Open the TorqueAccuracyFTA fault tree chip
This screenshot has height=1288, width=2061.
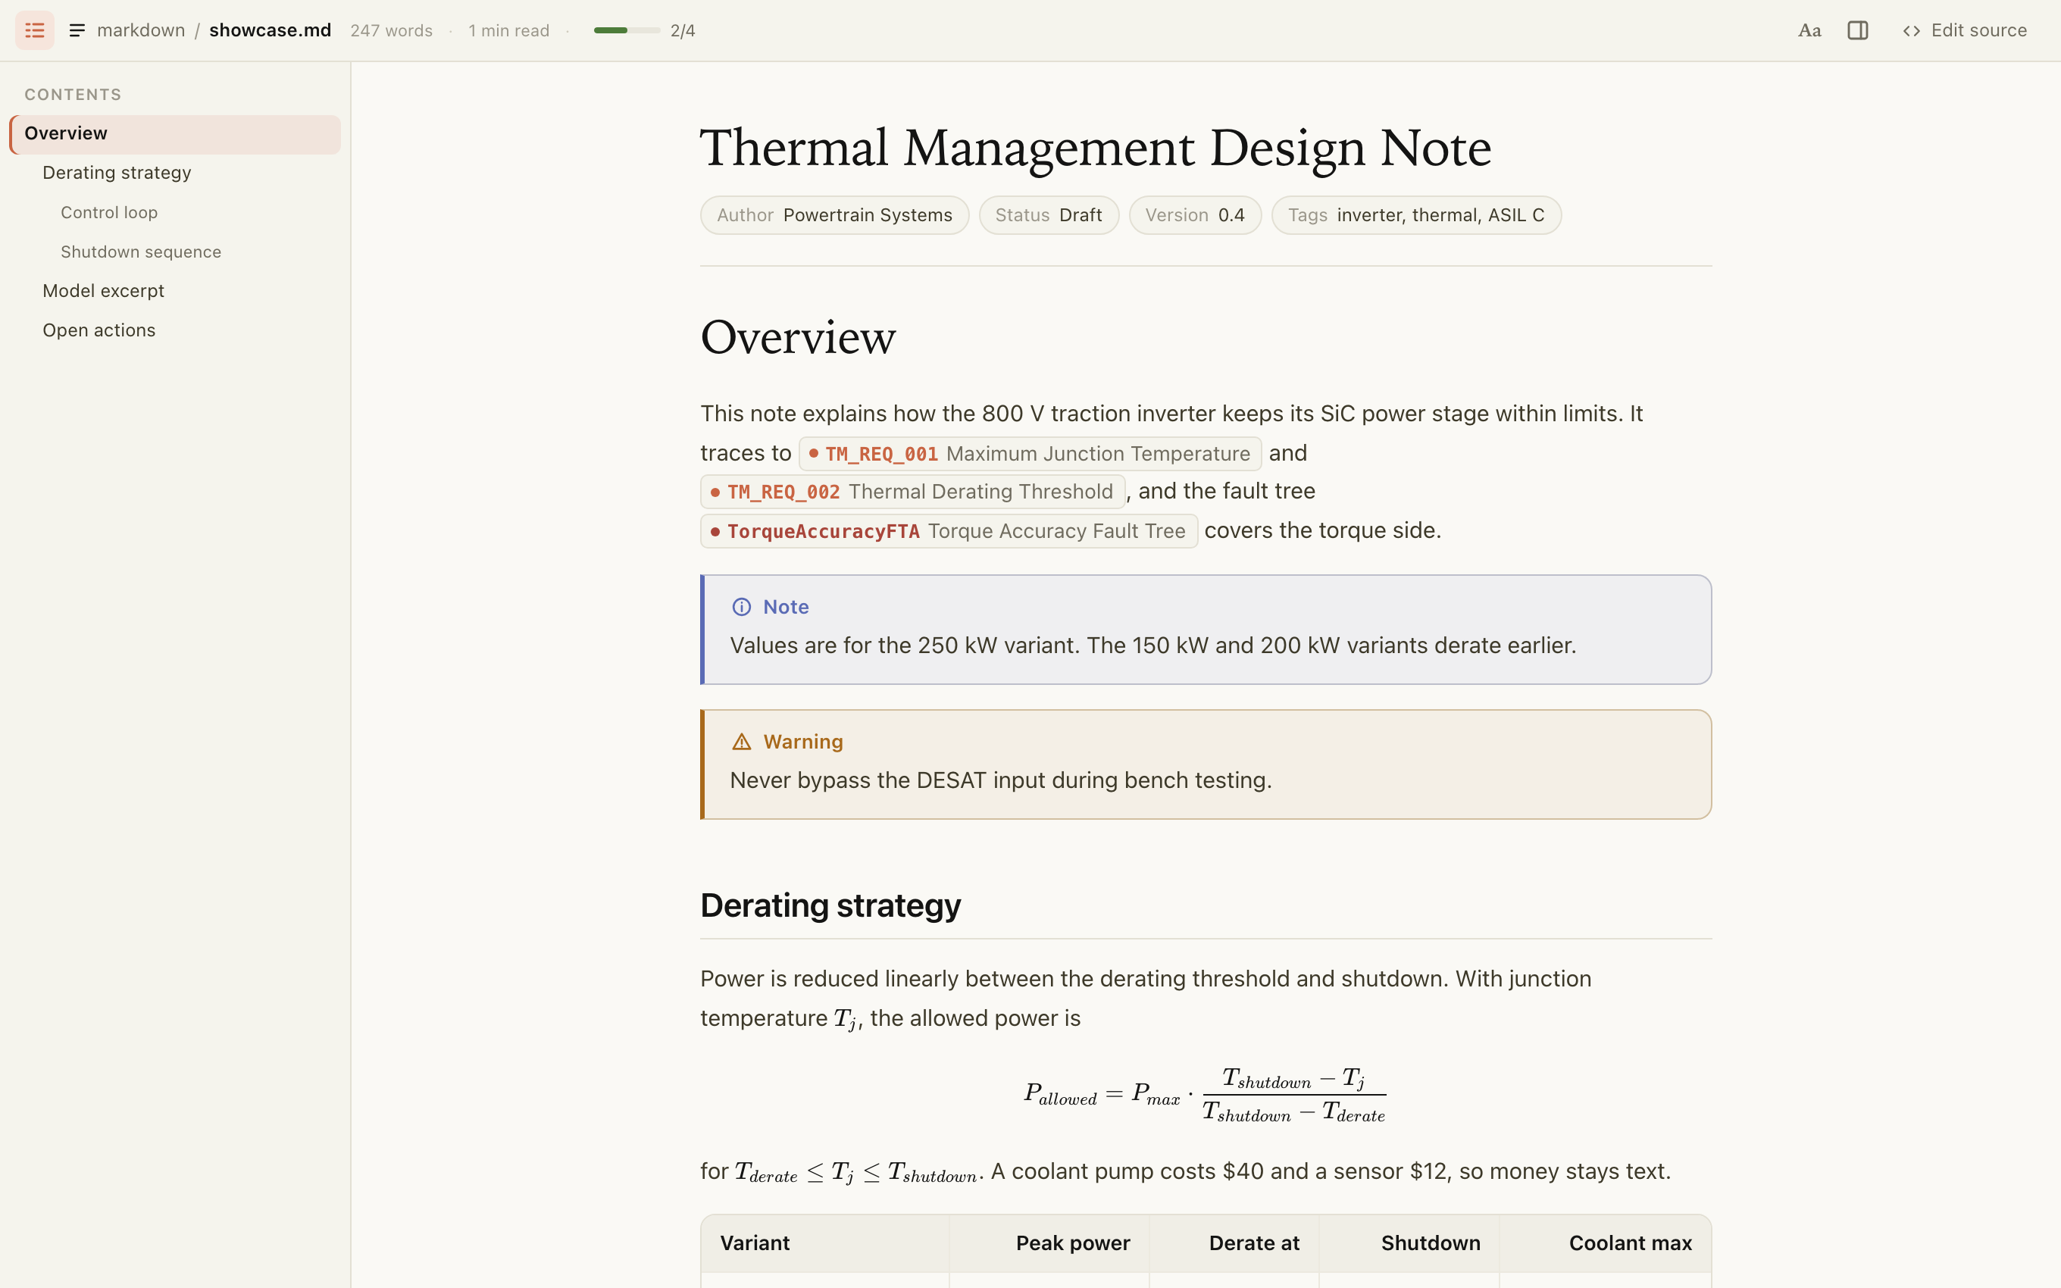point(949,532)
